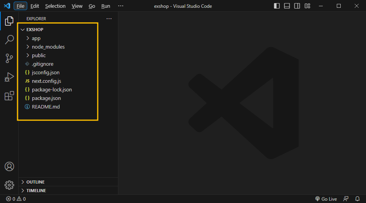The height and width of the screenshot is (203, 366).
Task: Expand the app folder
Action: tap(68, 38)
